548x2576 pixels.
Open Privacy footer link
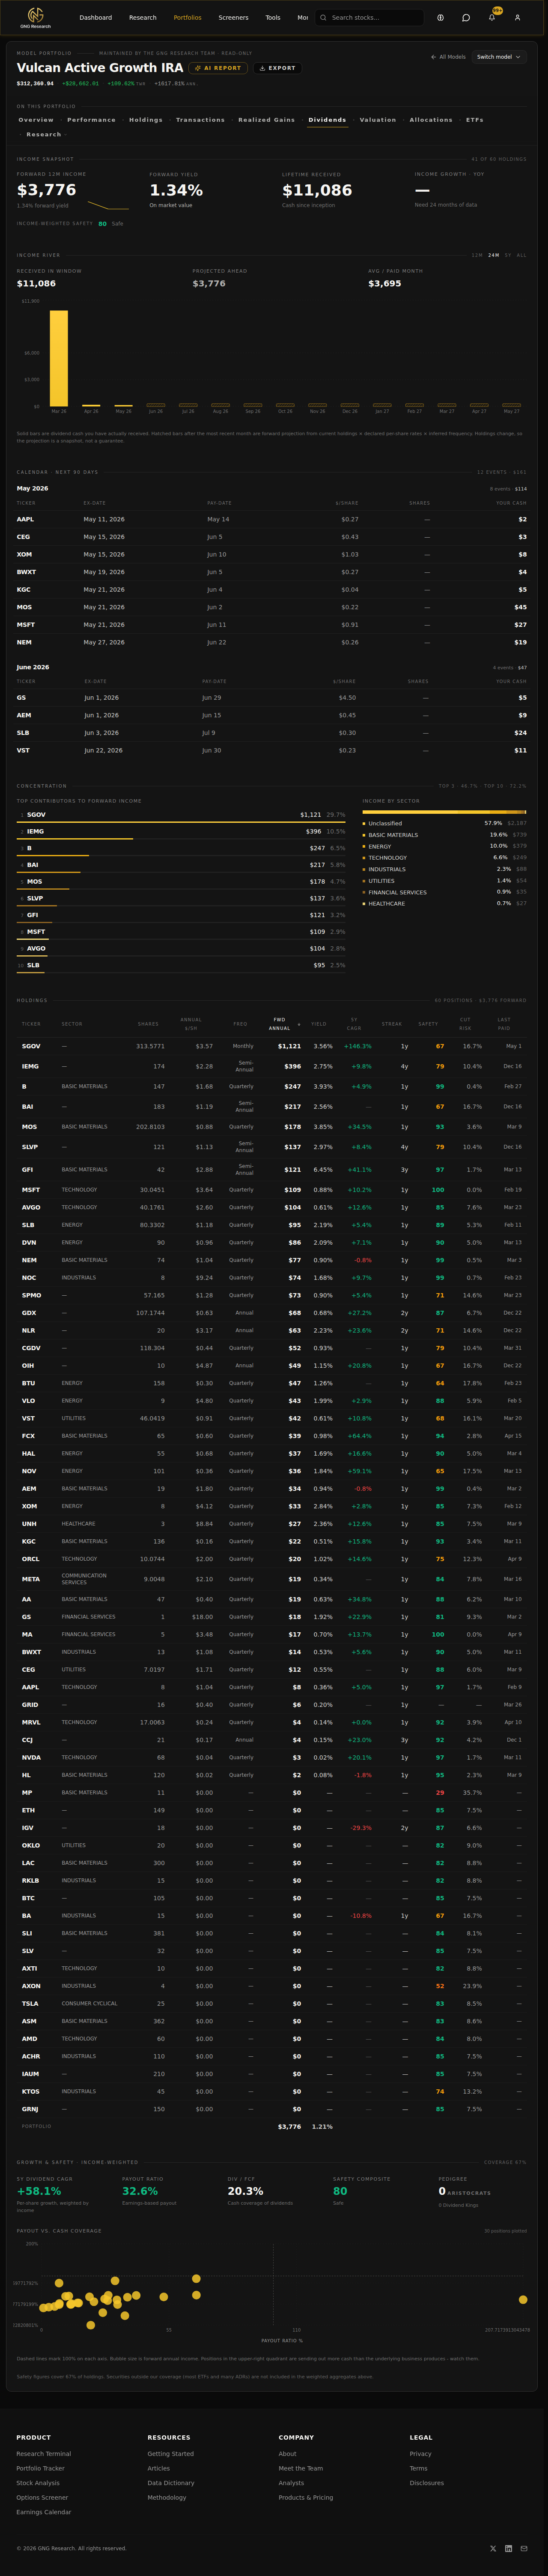(x=420, y=2453)
